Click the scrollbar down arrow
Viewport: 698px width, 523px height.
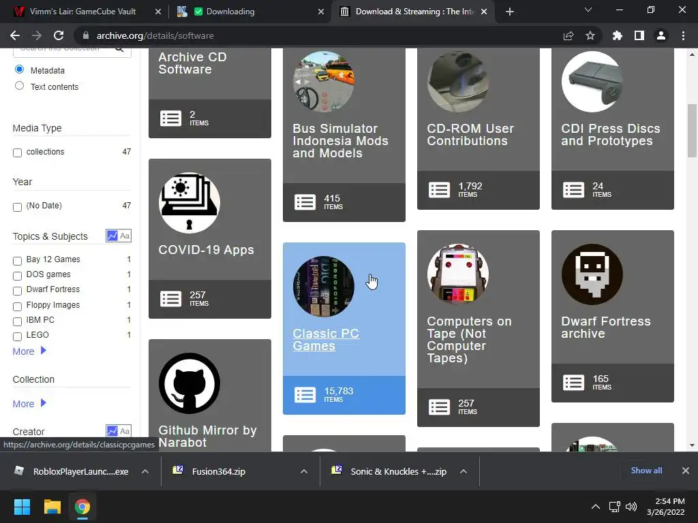(x=692, y=445)
